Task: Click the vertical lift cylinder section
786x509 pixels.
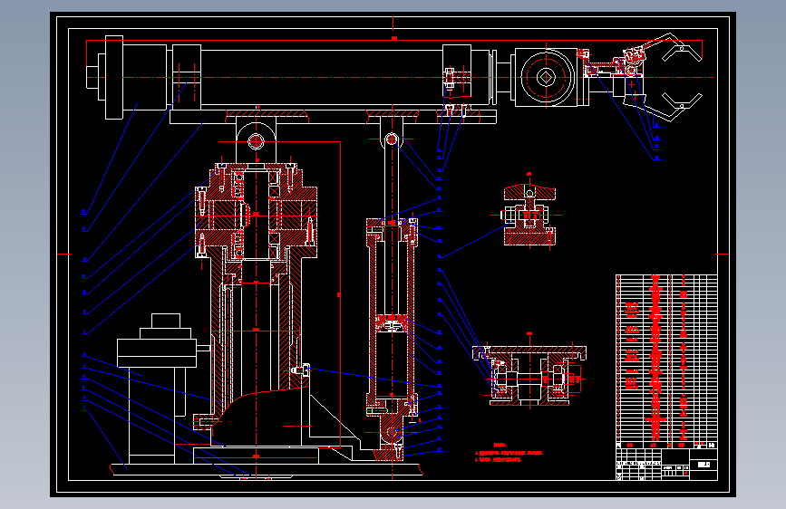Action: [x=392, y=317]
